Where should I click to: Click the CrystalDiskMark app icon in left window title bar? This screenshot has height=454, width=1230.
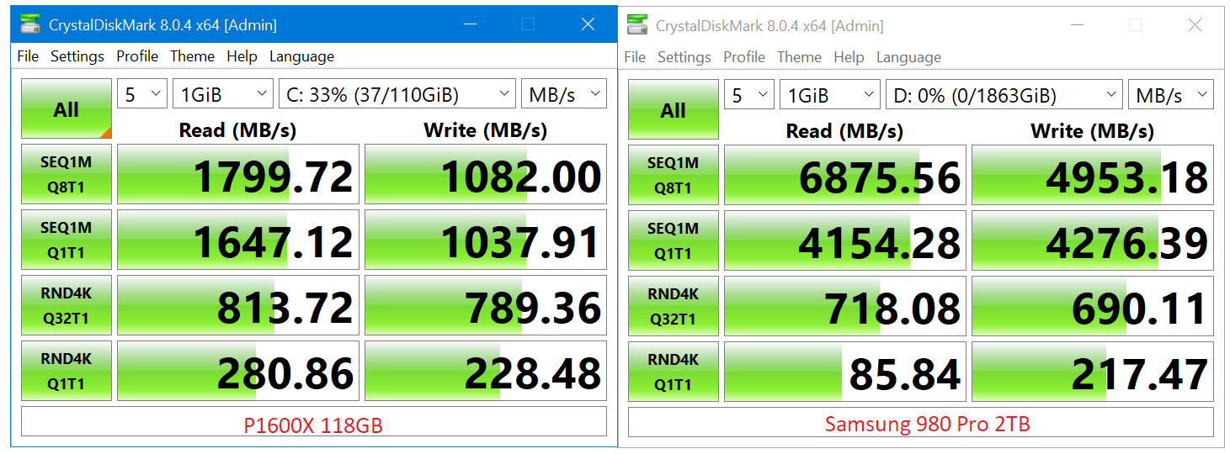click(x=29, y=24)
